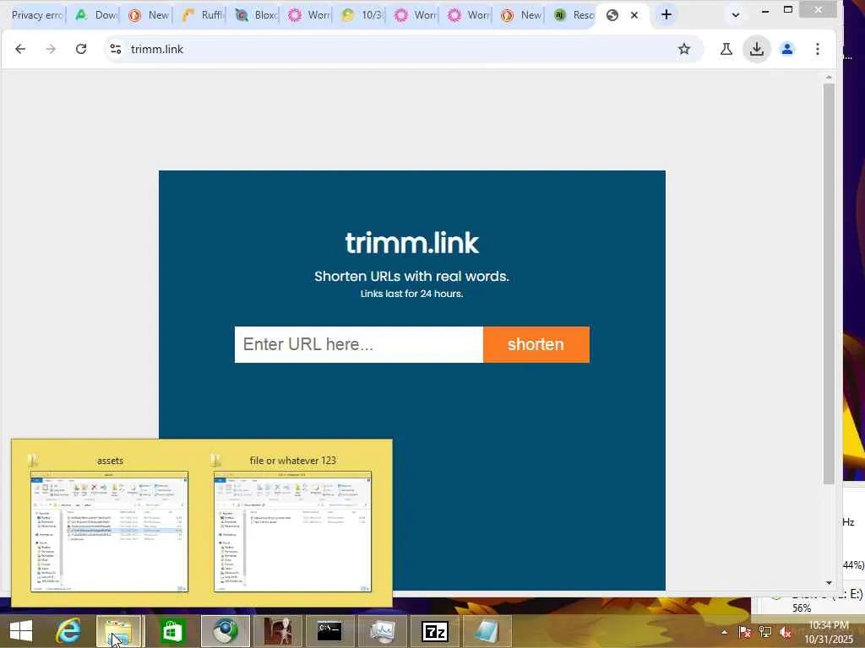Open the Chrome profile avatar
The width and height of the screenshot is (865, 648).
point(787,49)
